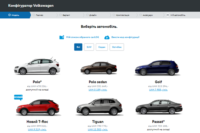This screenshot has height=133, width=200.
Task: Select the Комплектація step radio circle
Action: (114, 15)
